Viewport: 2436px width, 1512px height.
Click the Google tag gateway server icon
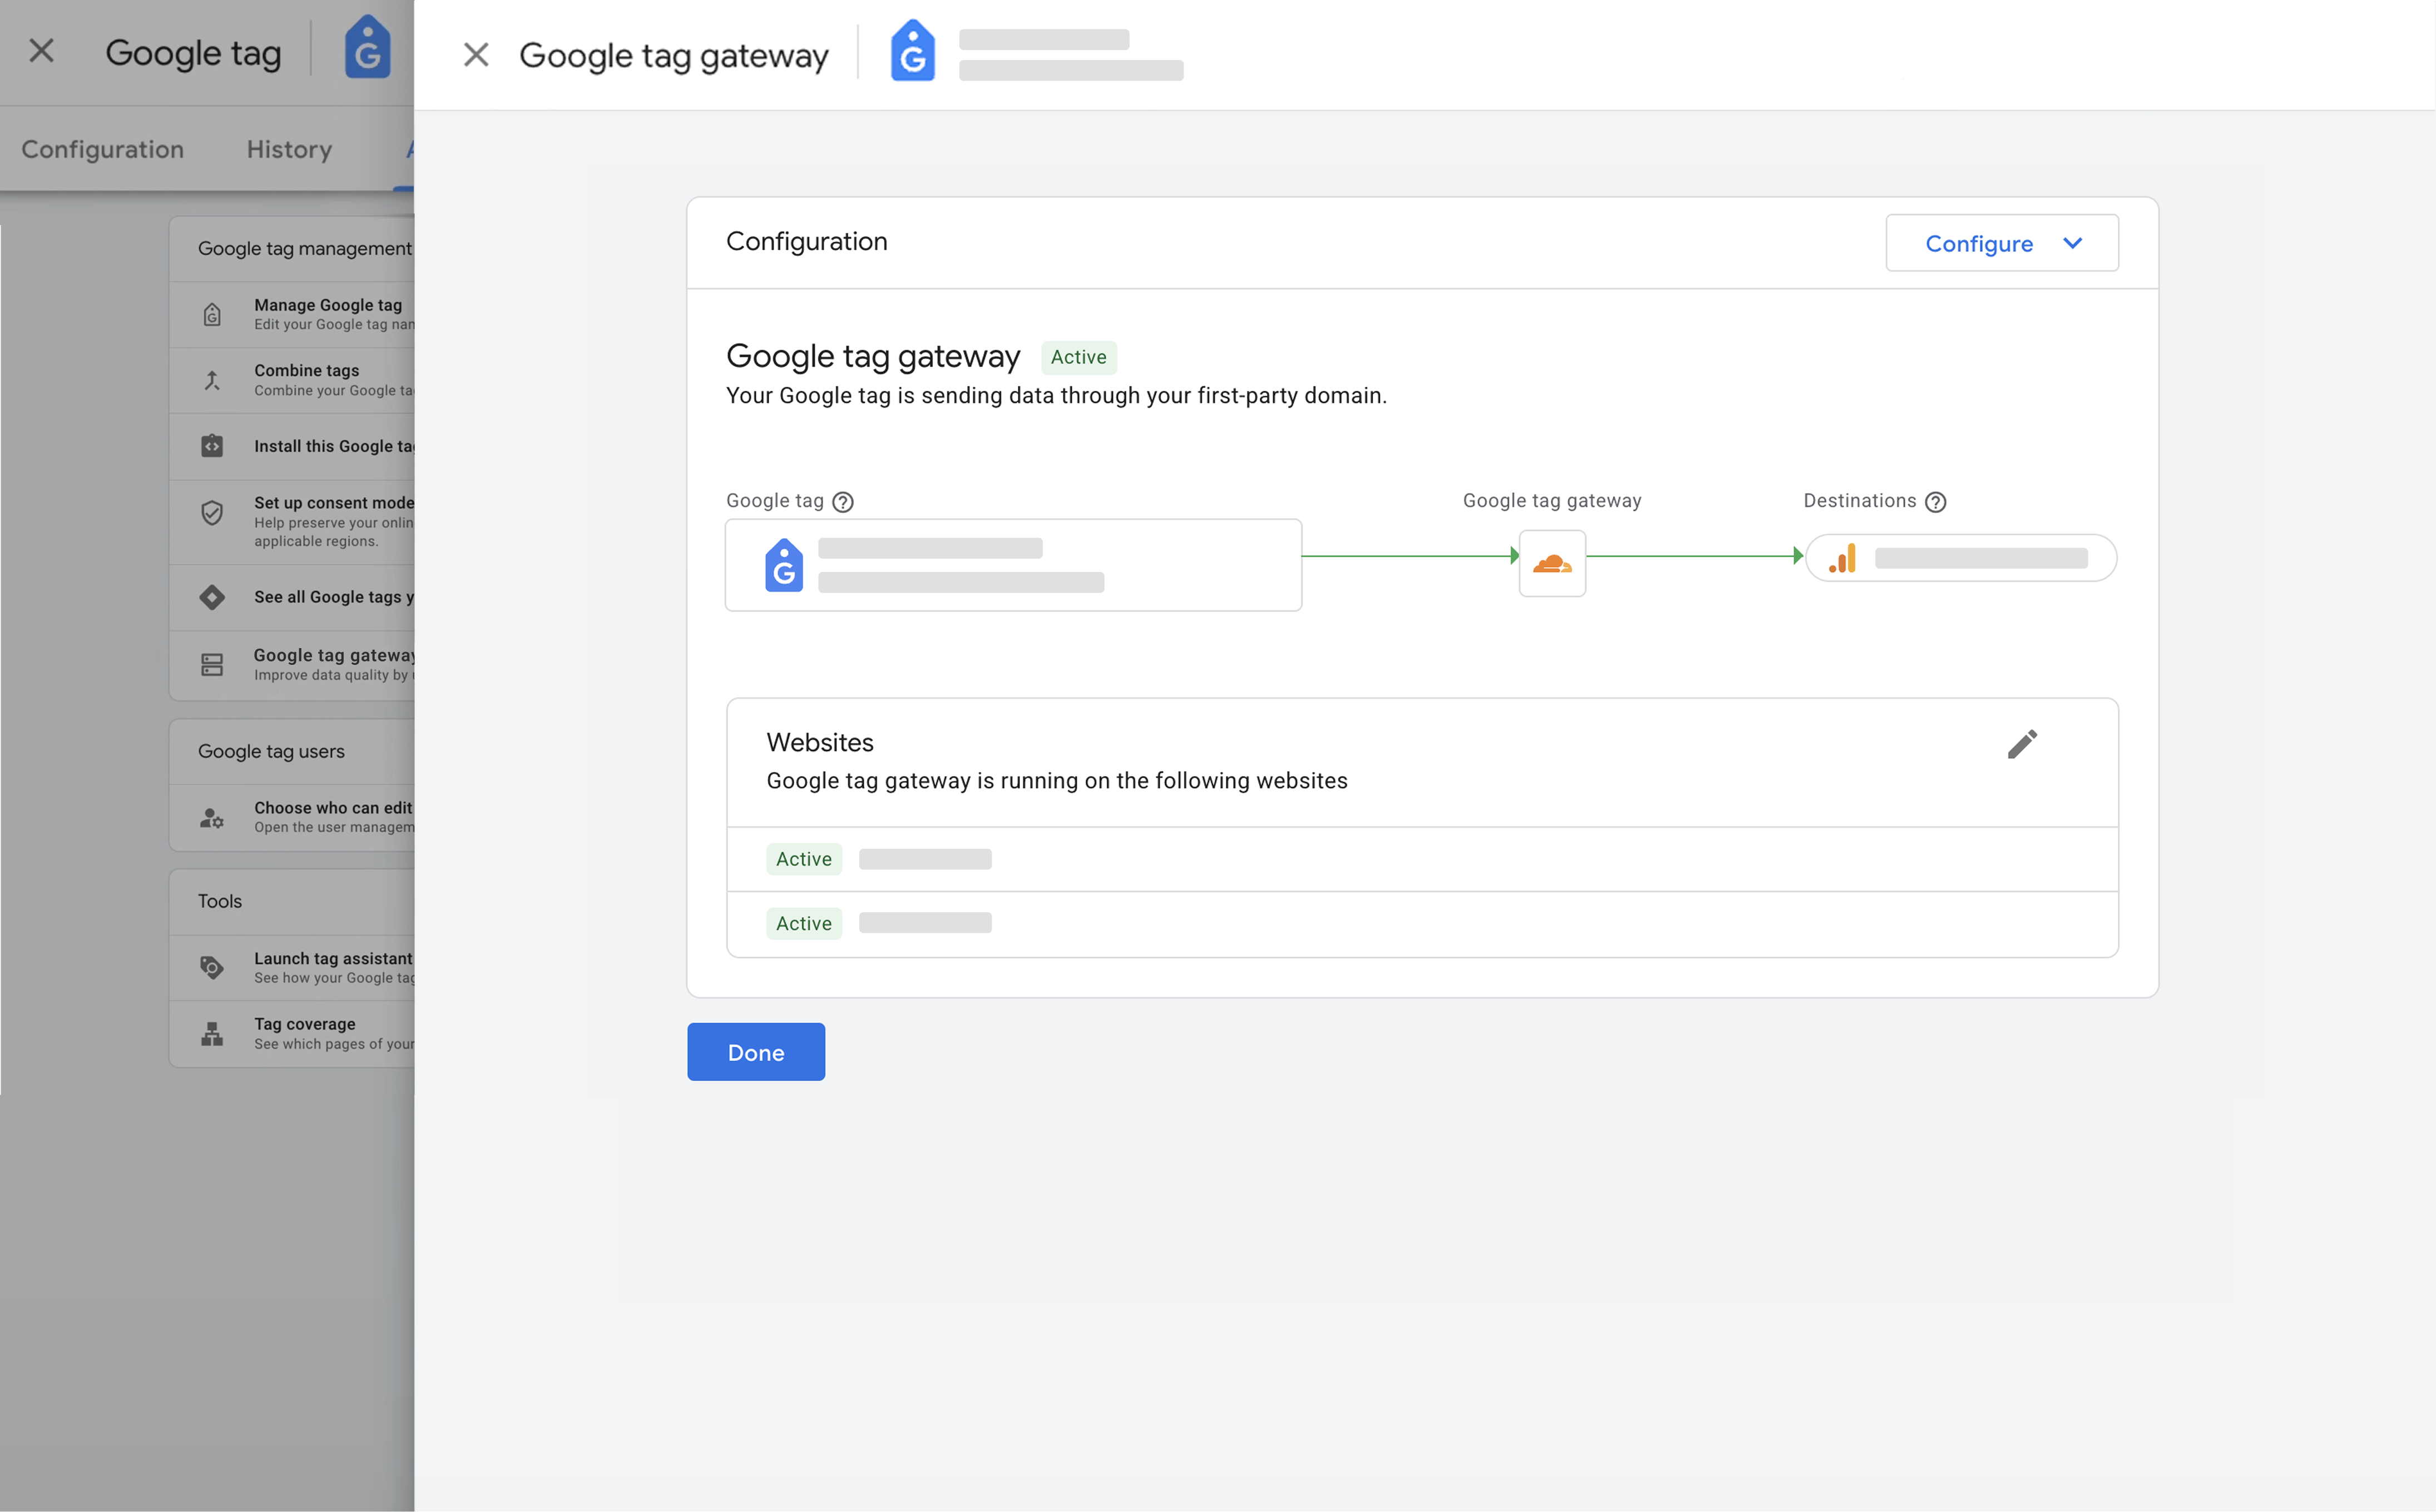click(212, 665)
